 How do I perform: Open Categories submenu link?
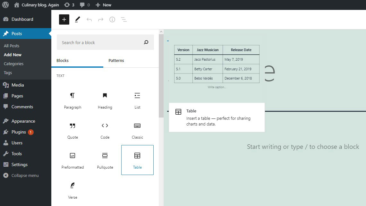[13, 64]
